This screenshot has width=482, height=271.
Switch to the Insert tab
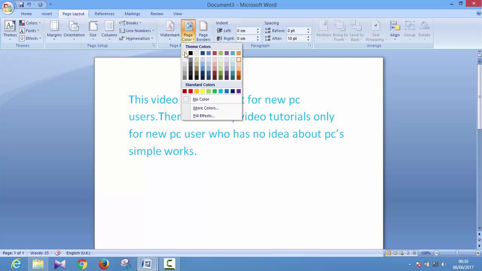(x=47, y=14)
